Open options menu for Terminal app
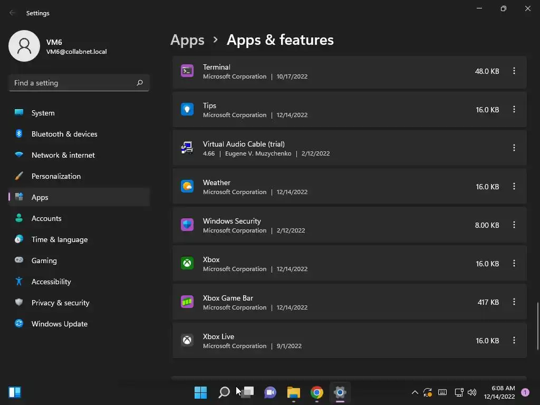Image resolution: width=540 pixels, height=405 pixels. pyautogui.click(x=514, y=71)
